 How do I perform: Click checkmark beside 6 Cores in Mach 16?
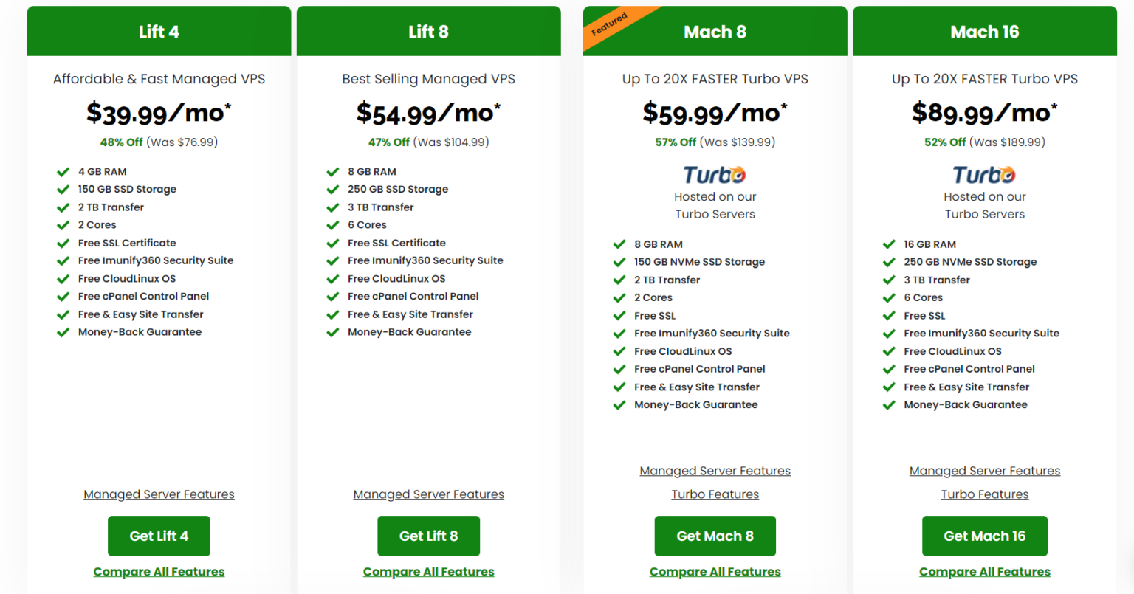pyautogui.click(x=889, y=298)
